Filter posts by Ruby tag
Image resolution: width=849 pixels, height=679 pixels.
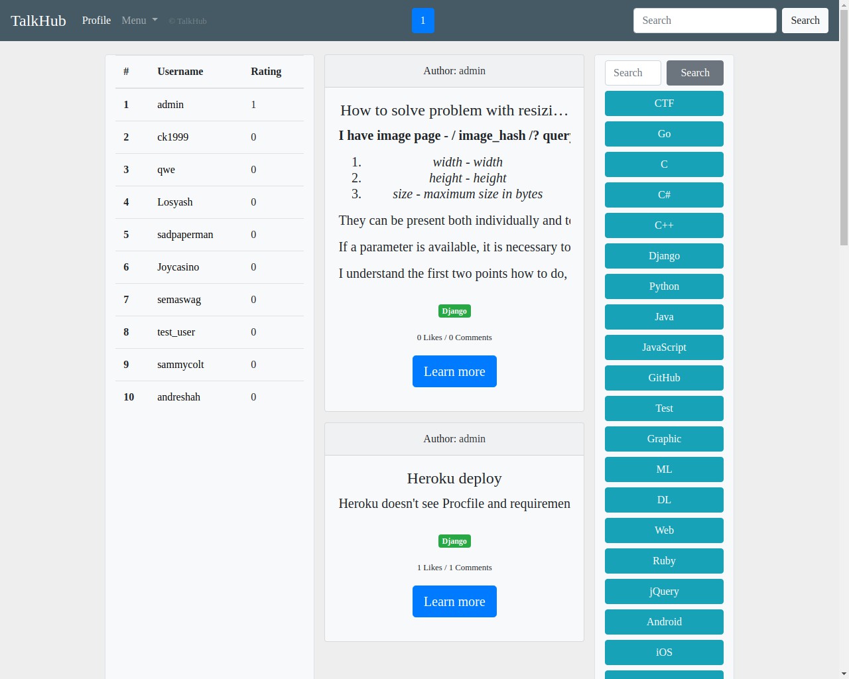tap(664, 561)
